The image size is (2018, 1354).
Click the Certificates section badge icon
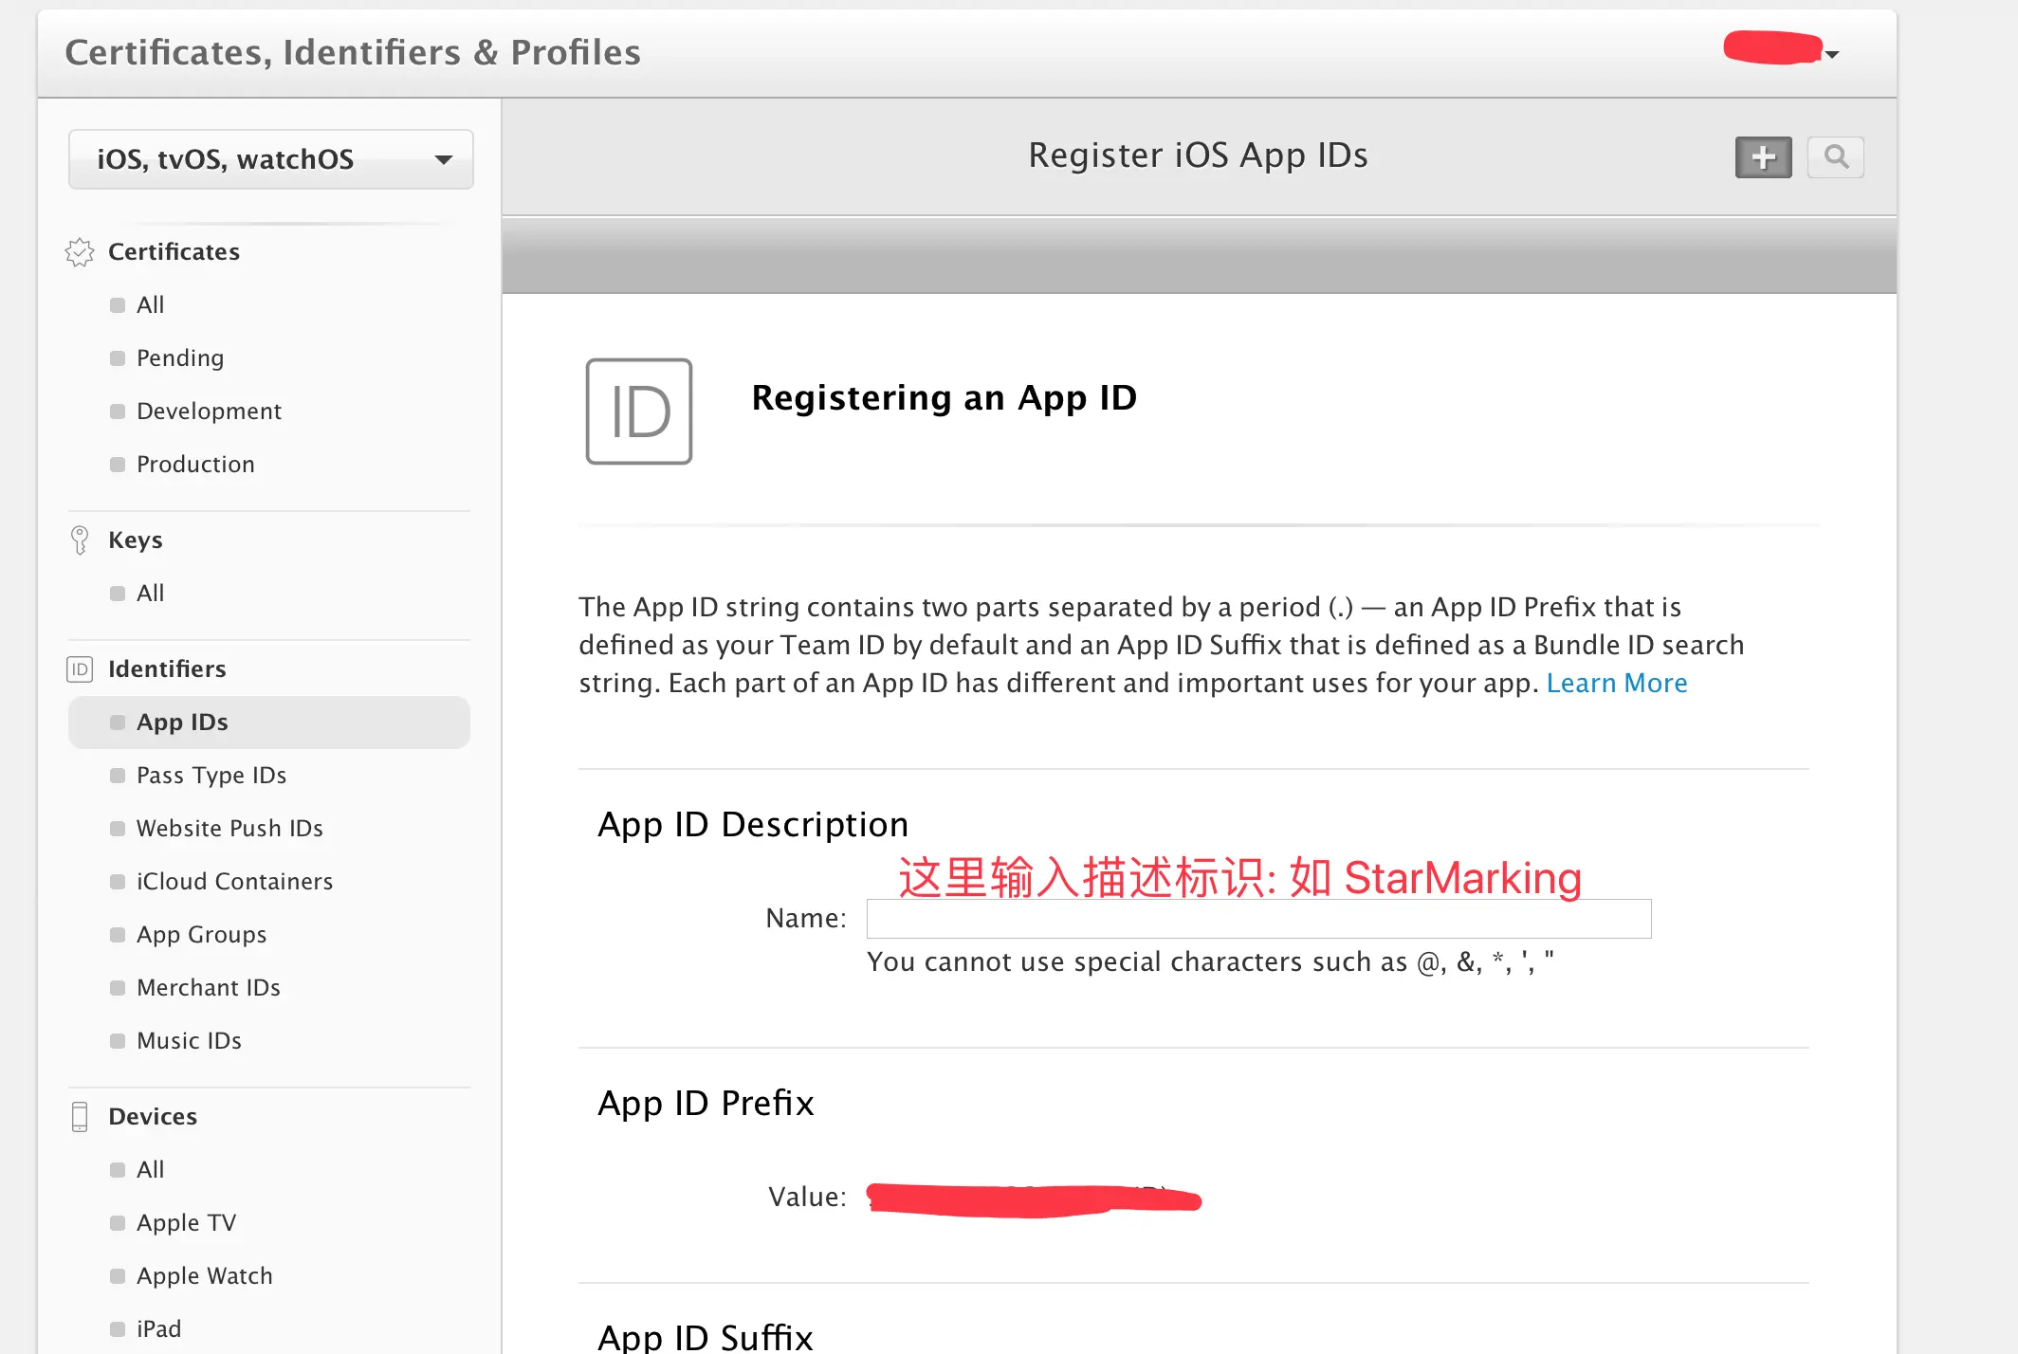[80, 252]
